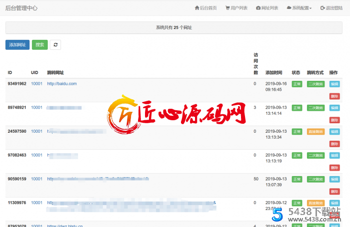The image size is (350, 227).
Task: Edit the row with ID 24597590
Action: tap(334, 132)
